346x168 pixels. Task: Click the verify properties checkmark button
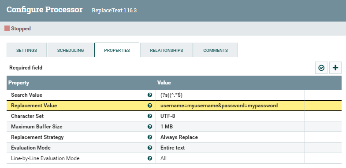coord(321,68)
